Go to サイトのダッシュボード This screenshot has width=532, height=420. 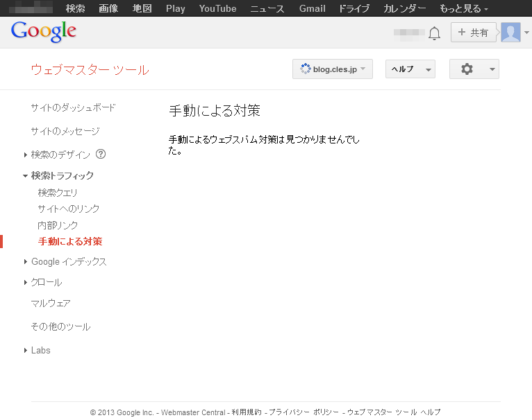[73, 108]
